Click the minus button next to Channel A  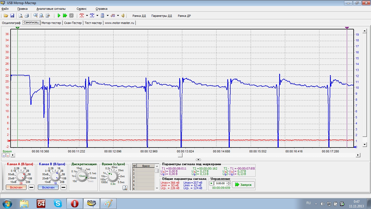click(31, 188)
